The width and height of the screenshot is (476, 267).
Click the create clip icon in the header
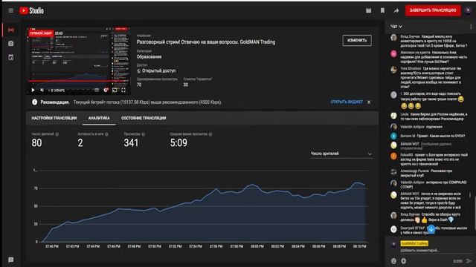coord(369,10)
